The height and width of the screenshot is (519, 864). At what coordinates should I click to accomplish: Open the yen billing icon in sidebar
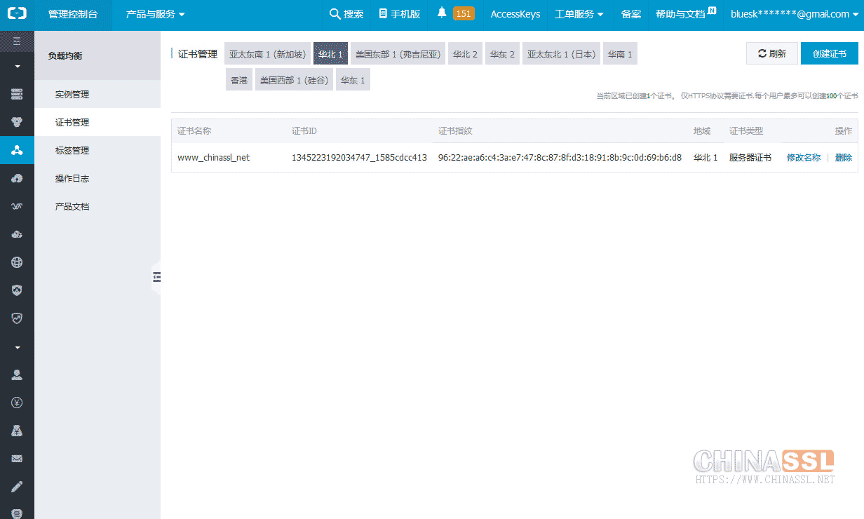tap(17, 403)
